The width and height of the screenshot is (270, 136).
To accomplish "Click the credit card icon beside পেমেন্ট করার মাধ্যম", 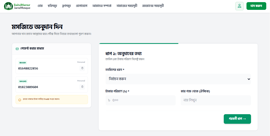I will [17, 49].
